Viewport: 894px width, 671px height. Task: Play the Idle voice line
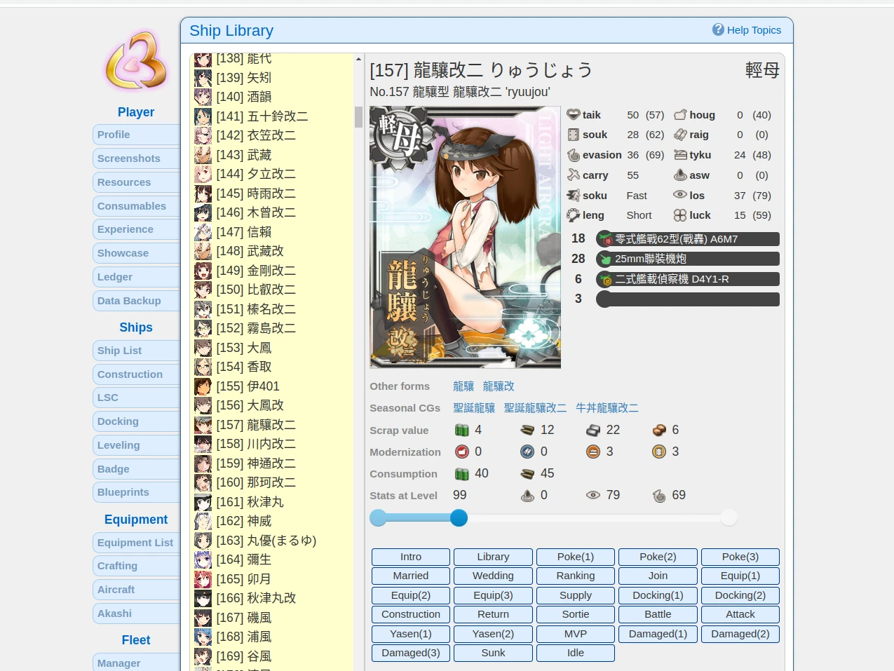click(576, 653)
